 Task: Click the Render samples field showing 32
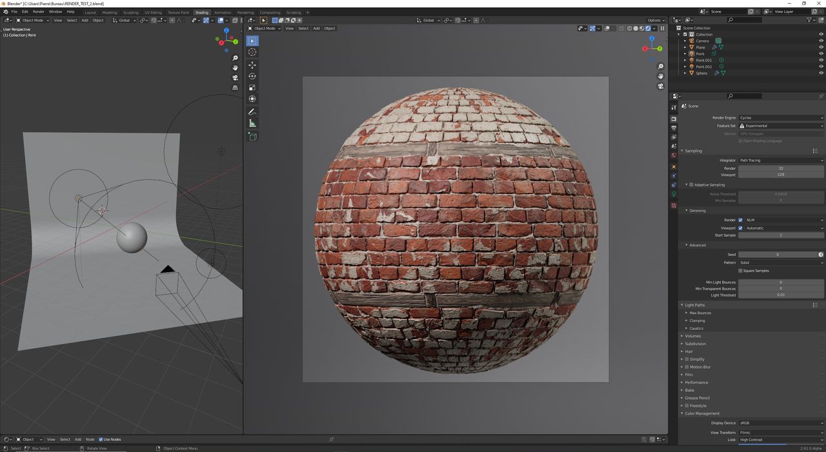click(781, 168)
